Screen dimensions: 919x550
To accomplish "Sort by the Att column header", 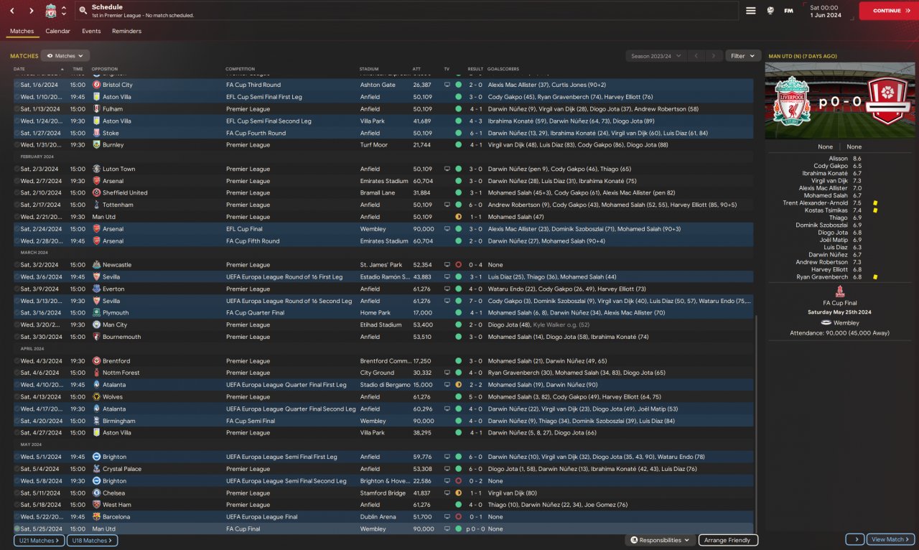I will tap(416, 69).
